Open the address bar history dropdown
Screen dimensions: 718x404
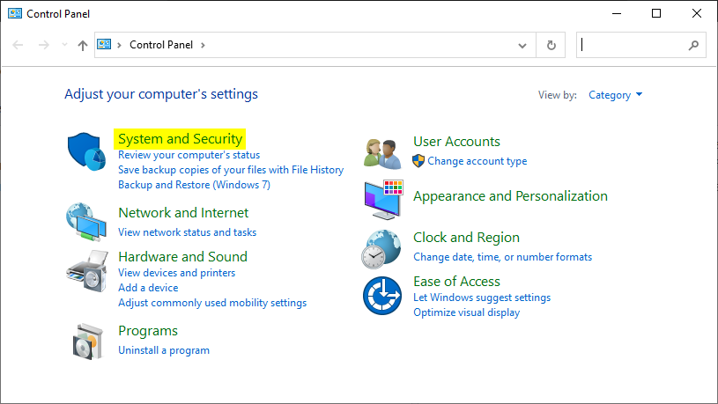click(522, 45)
